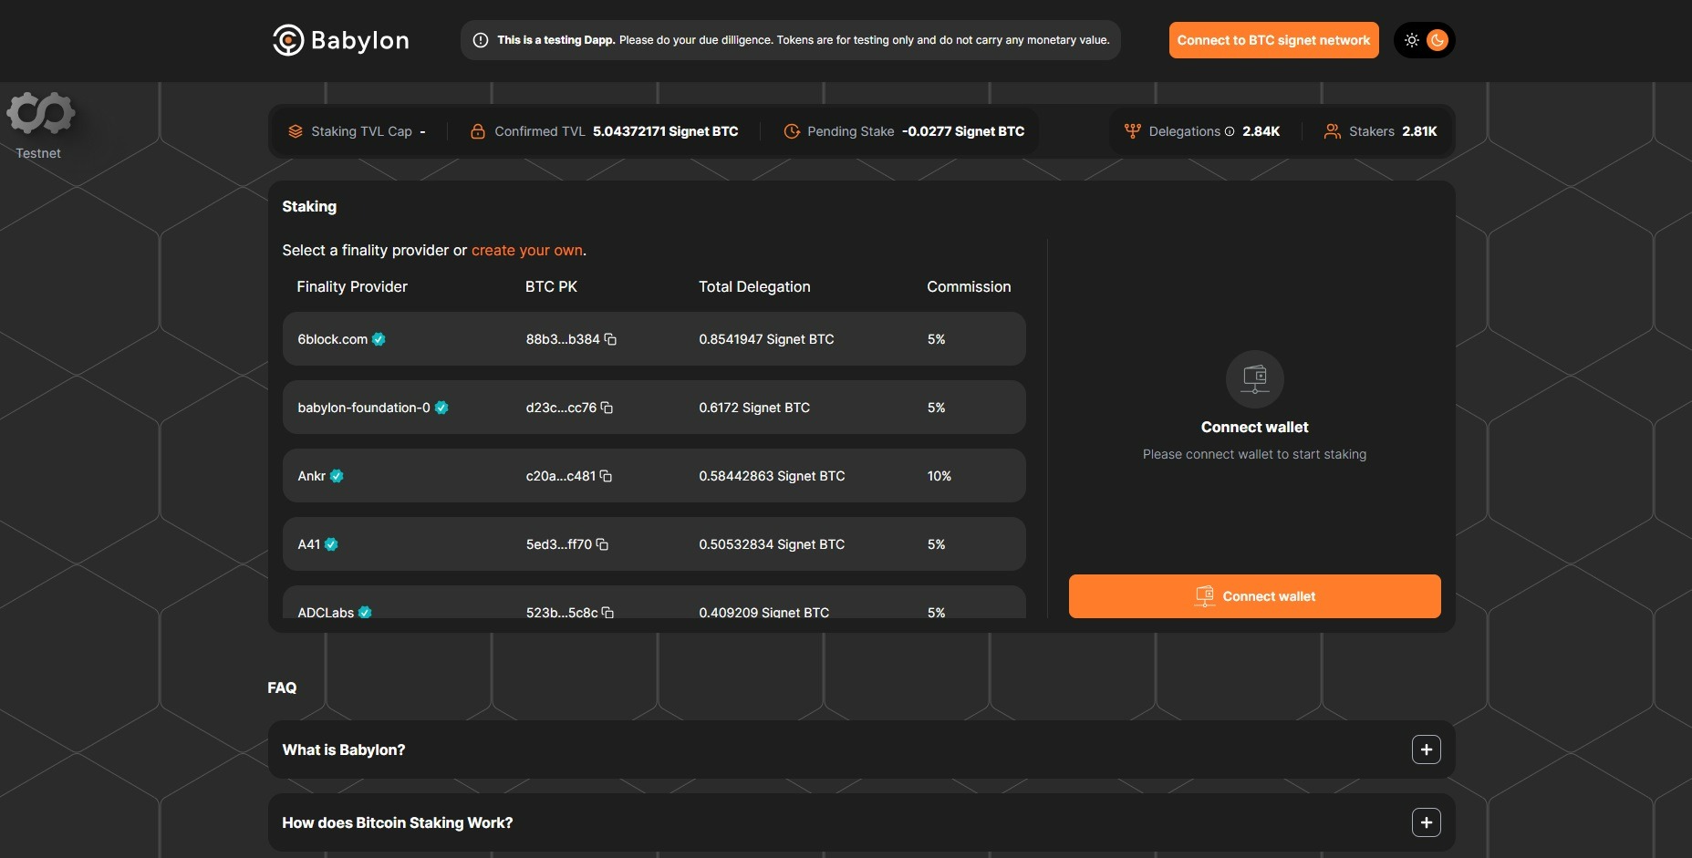The width and height of the screenshot is (1692, 858).
Task: Expand the 'What is Babylon?' FAQ
Action: tap(1427, 749)
